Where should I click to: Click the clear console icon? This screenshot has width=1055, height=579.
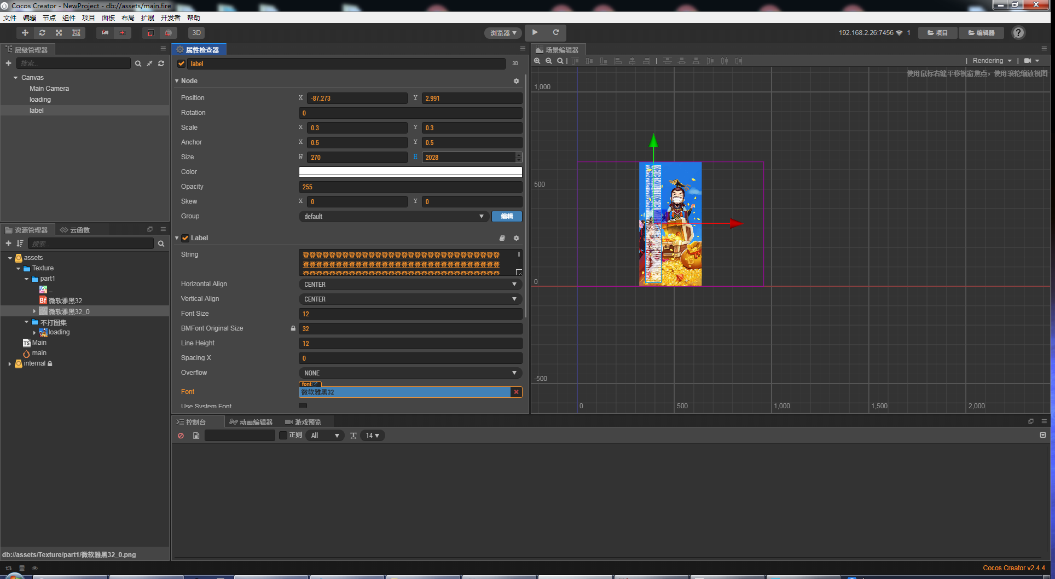[x=181, y=436]
